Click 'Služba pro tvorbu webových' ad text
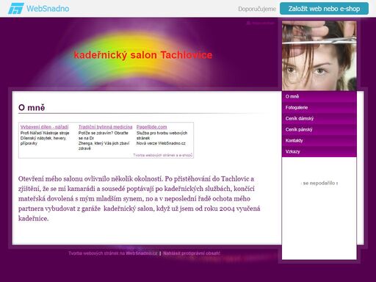The width and height of the screenshot is (376, 282). (x=162, y=133)
